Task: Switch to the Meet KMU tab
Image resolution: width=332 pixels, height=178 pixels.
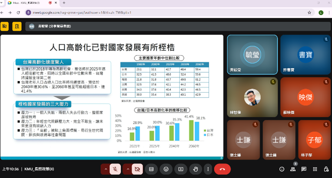Action: pyautogui.click(x=27, y=3)
